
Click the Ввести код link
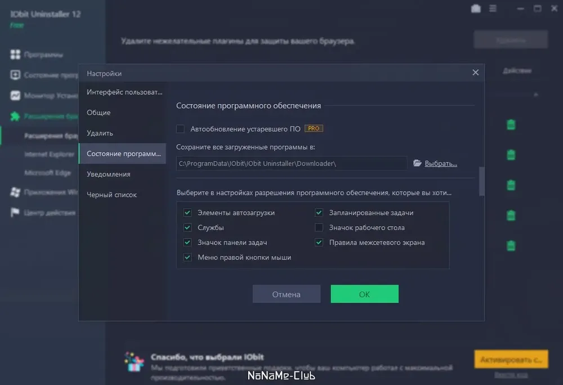point(511,375)
